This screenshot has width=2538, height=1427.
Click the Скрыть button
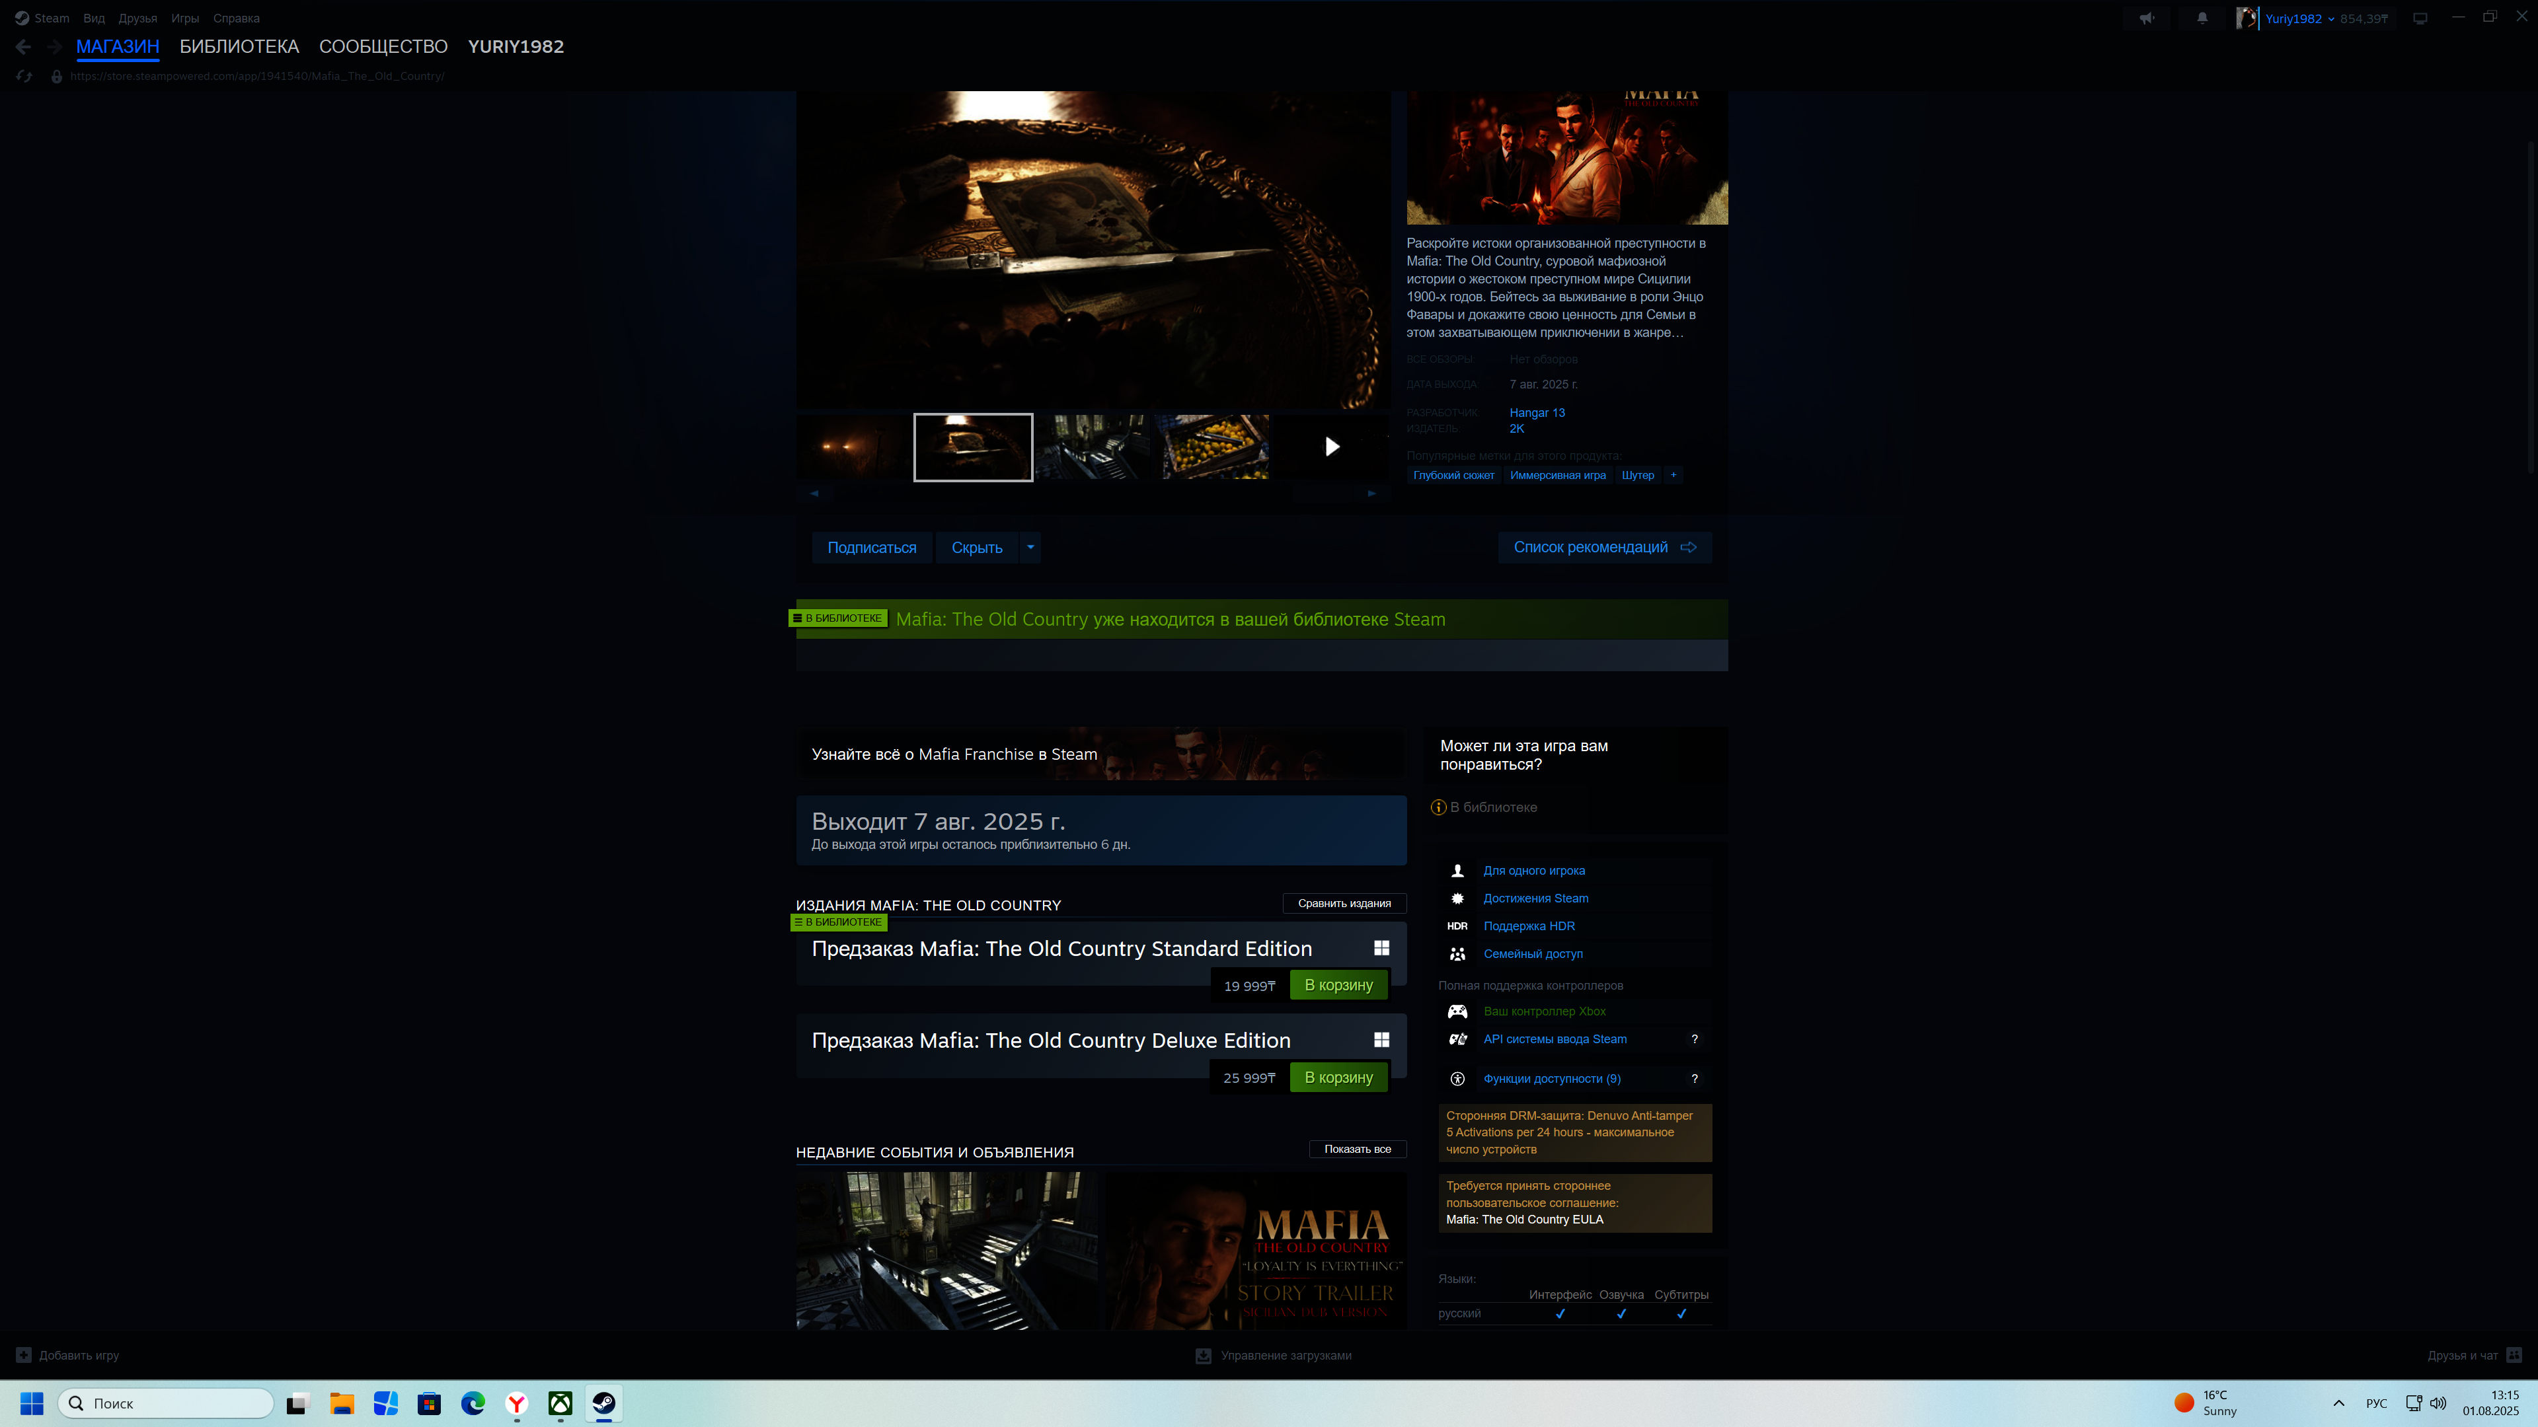tap(978, 548)
